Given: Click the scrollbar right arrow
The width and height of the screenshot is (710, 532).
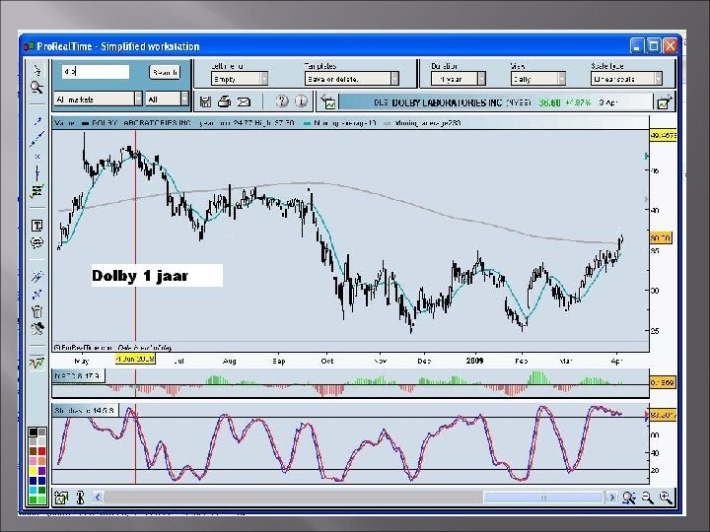Looking at the screenshot, I should click(x=611, y=498).
